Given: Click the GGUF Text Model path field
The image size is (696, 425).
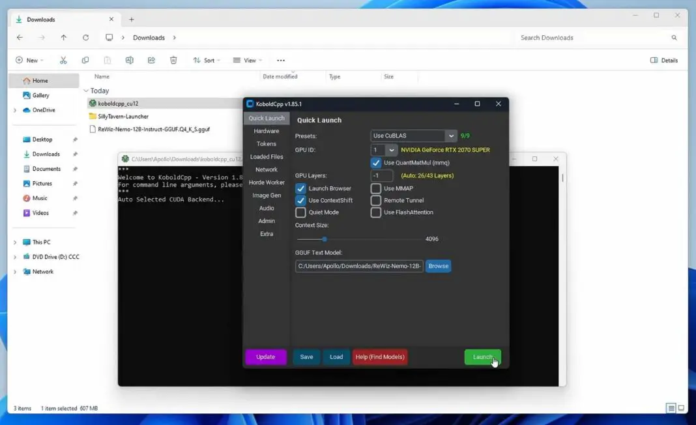Looking at the screenshot, I should click(x=359, y=266).
